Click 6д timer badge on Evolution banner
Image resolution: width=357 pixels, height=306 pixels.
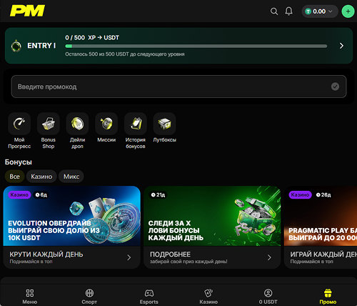coord(41,194)
